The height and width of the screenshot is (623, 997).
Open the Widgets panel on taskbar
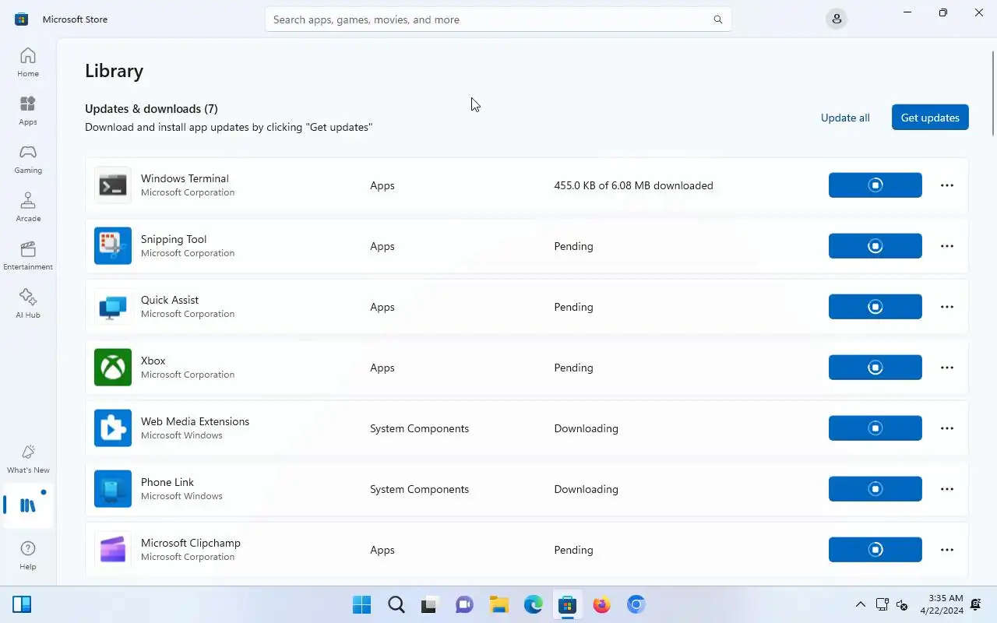point(22,604)
